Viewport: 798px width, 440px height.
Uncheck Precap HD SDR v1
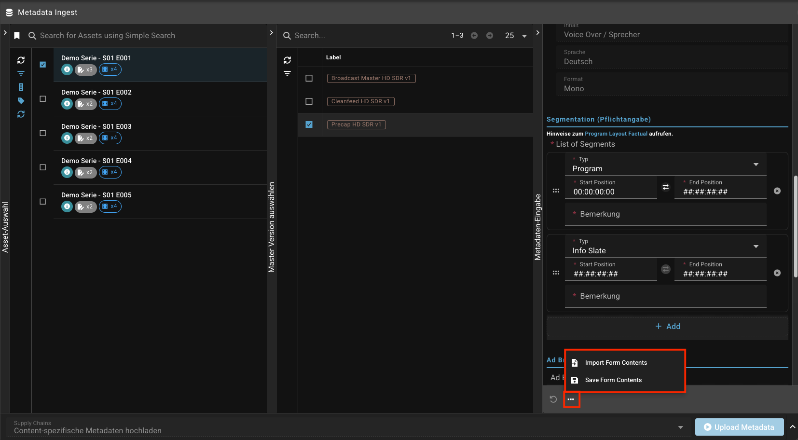[309, 124]
